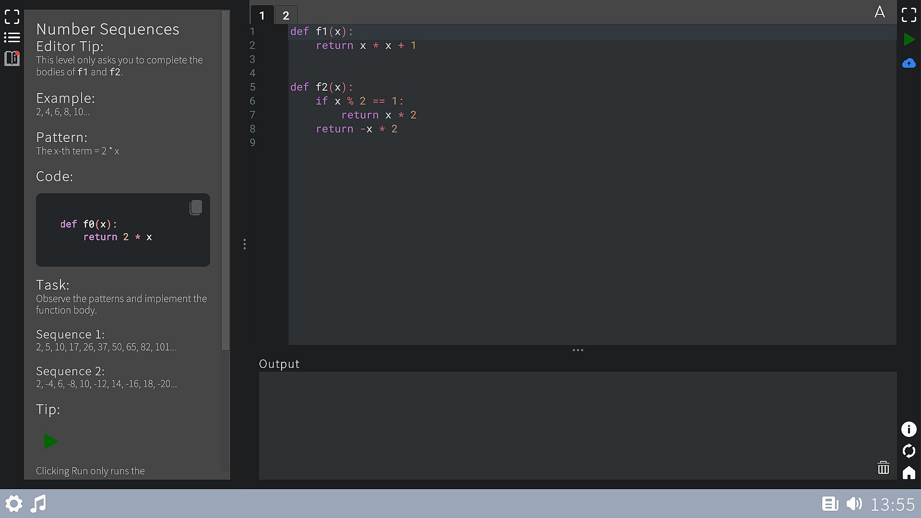Open the documentation book icon
Viewport: 921px width, 518px height.
(12, 59)
